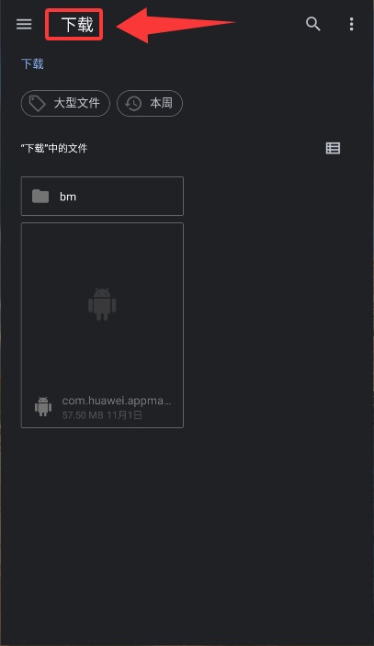Click the 57.50 MB 11月1日 file details

[x=102, y=414]
